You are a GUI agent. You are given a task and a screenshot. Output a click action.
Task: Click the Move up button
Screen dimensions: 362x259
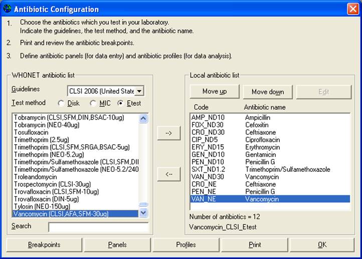215,92
